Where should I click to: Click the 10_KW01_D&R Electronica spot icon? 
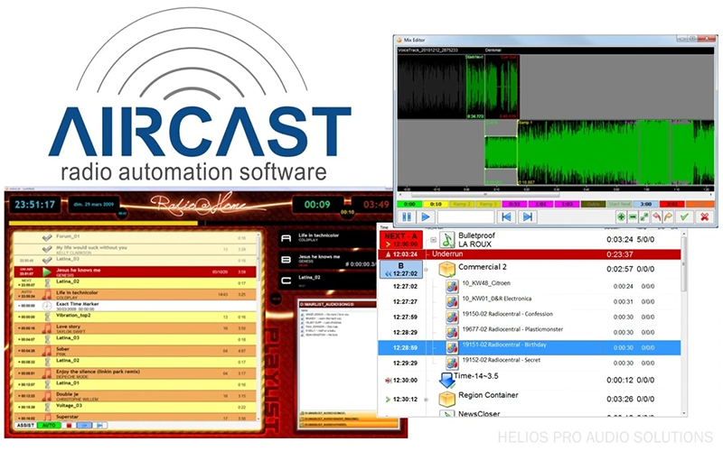tap(452, 301)
